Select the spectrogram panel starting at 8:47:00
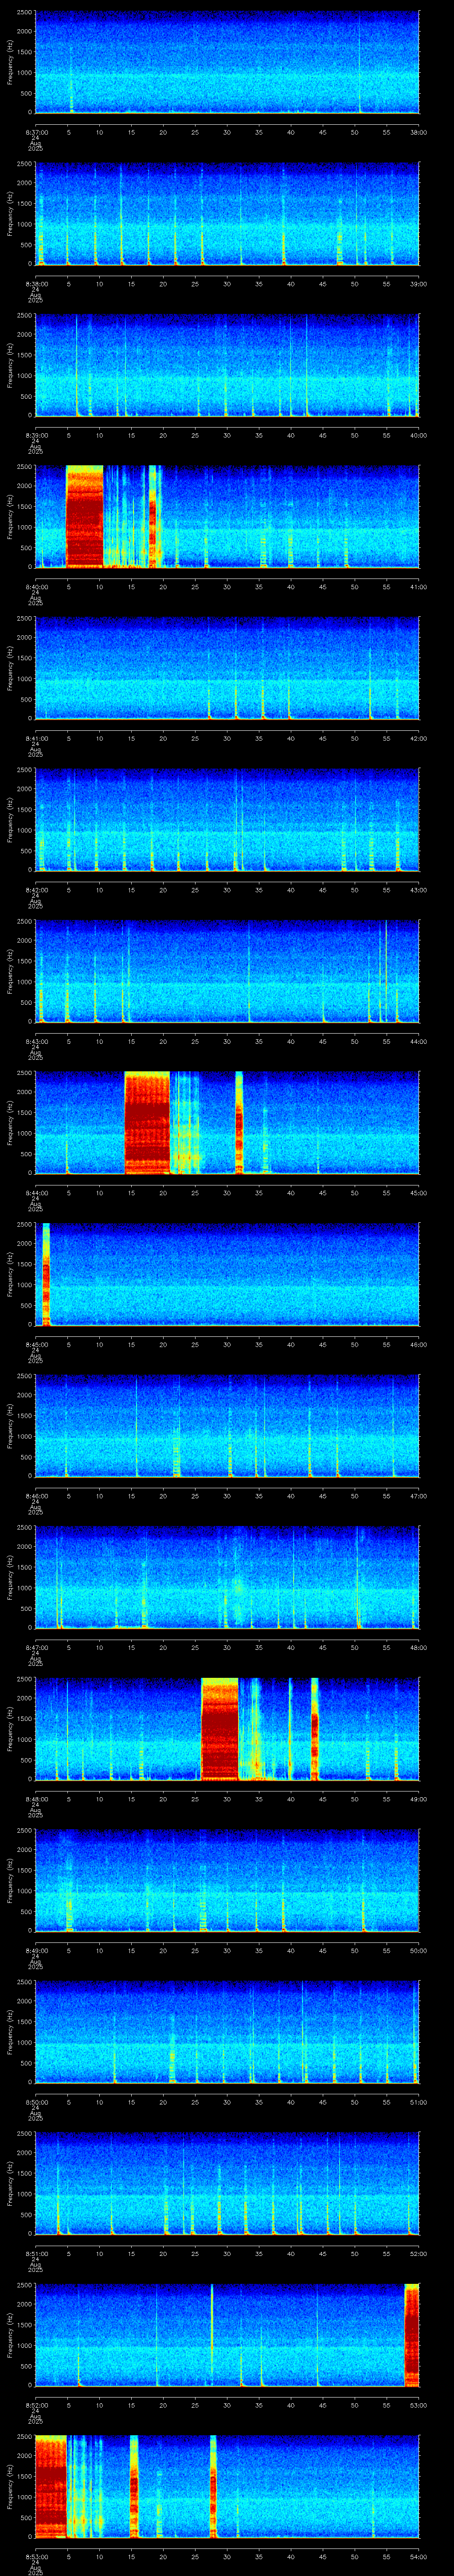Viewport: 454px width, 2576px height. pyautogui.click(x=227, y=1577)
